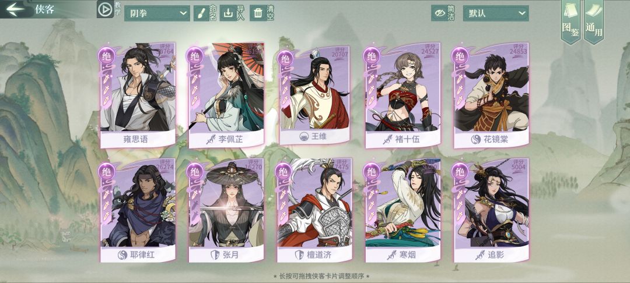Click the brush 命名 rename icon
The width and height of the screenshot is (630, 283).
200,13
